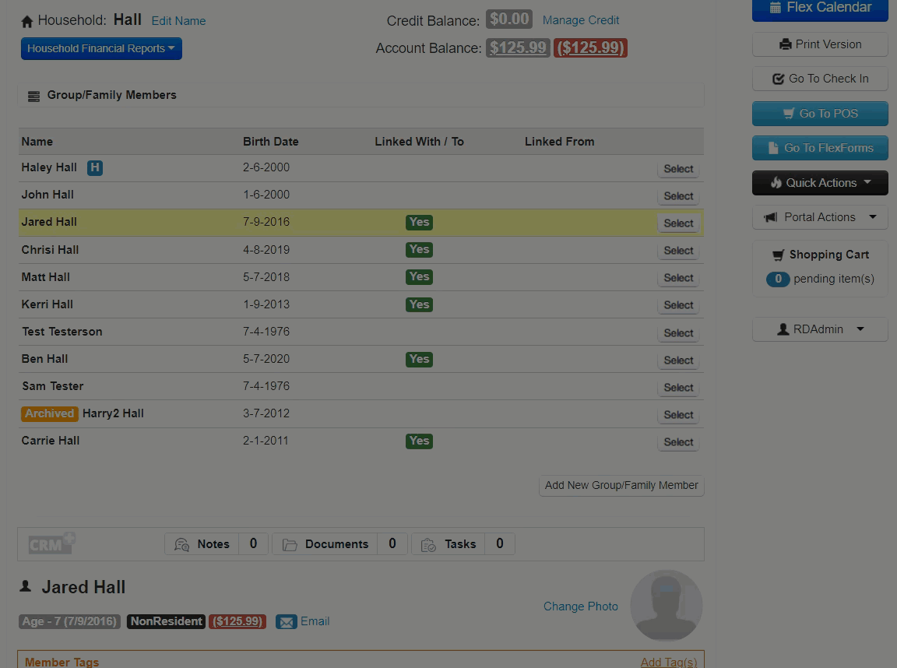Click the Yes linked badge for Chrisi Hall

(x=420, y=249)
